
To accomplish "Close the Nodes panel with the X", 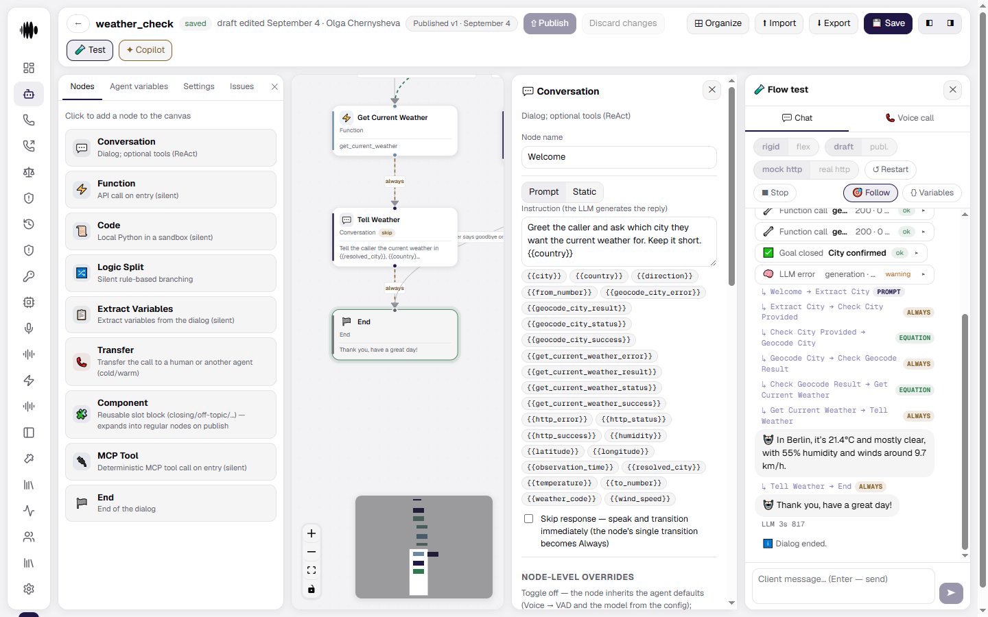I will 274,86.
